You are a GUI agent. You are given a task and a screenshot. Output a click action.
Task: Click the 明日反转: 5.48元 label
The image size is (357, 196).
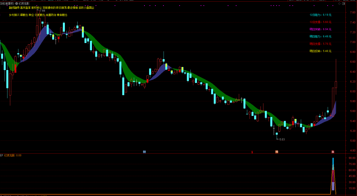click(x=320, y=51)
